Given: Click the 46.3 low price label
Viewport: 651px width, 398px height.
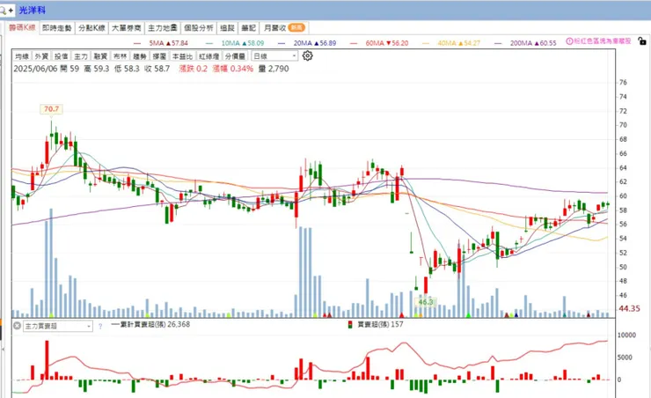Looking at the screenshot, I should click(426, 302).
